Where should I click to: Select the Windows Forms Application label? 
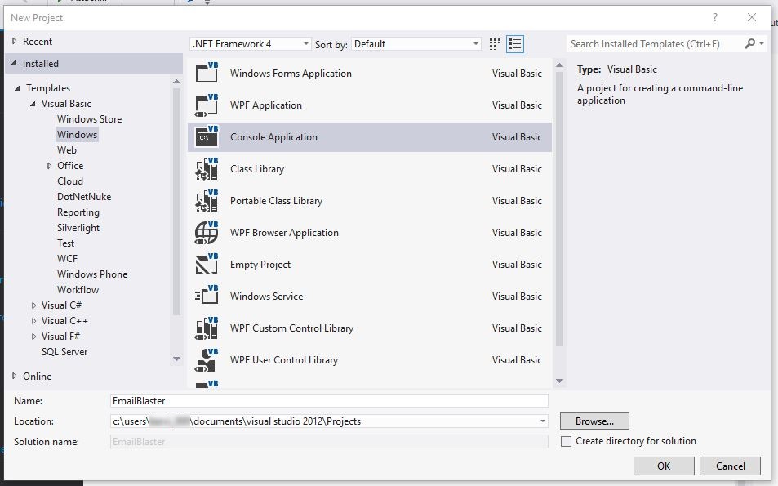coord(291,73)
